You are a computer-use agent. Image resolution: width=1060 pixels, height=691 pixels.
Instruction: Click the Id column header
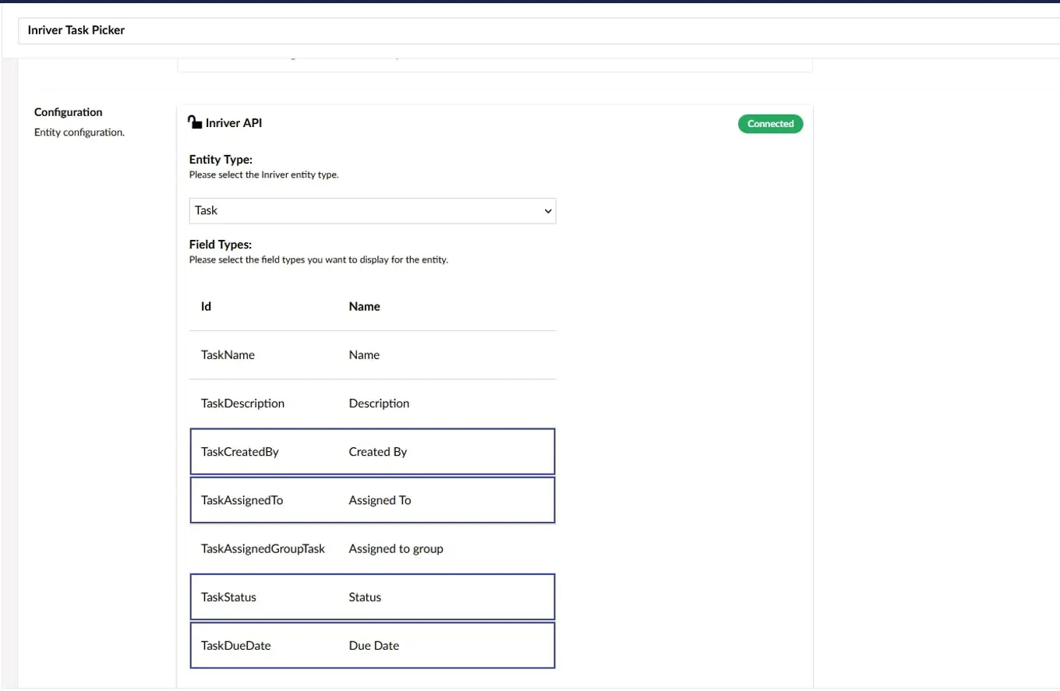[x=206, y=306]
